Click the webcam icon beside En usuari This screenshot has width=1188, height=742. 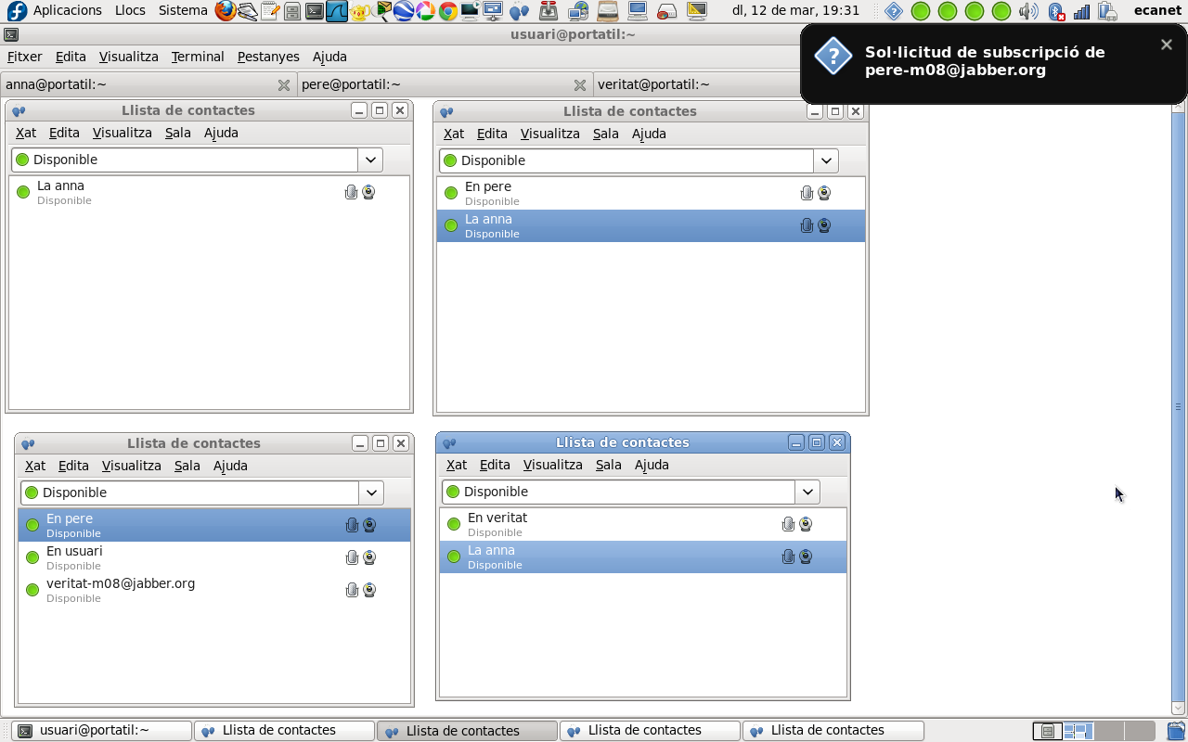tap(369, 557)
